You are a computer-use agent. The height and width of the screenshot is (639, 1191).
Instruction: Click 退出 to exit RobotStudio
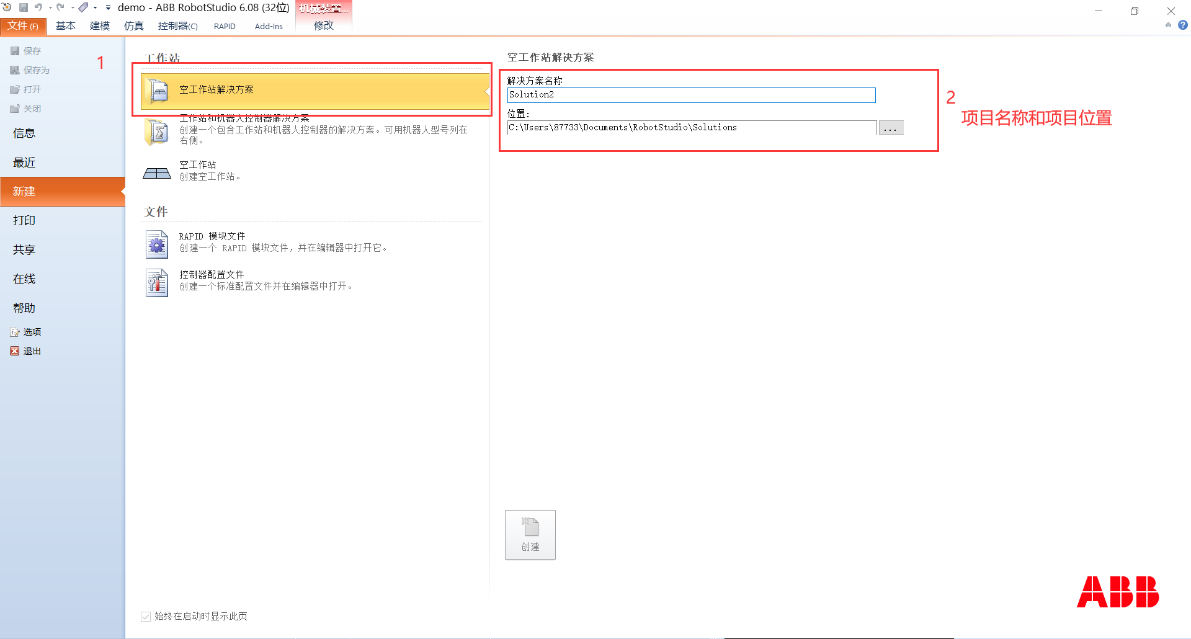coord(26,352)
